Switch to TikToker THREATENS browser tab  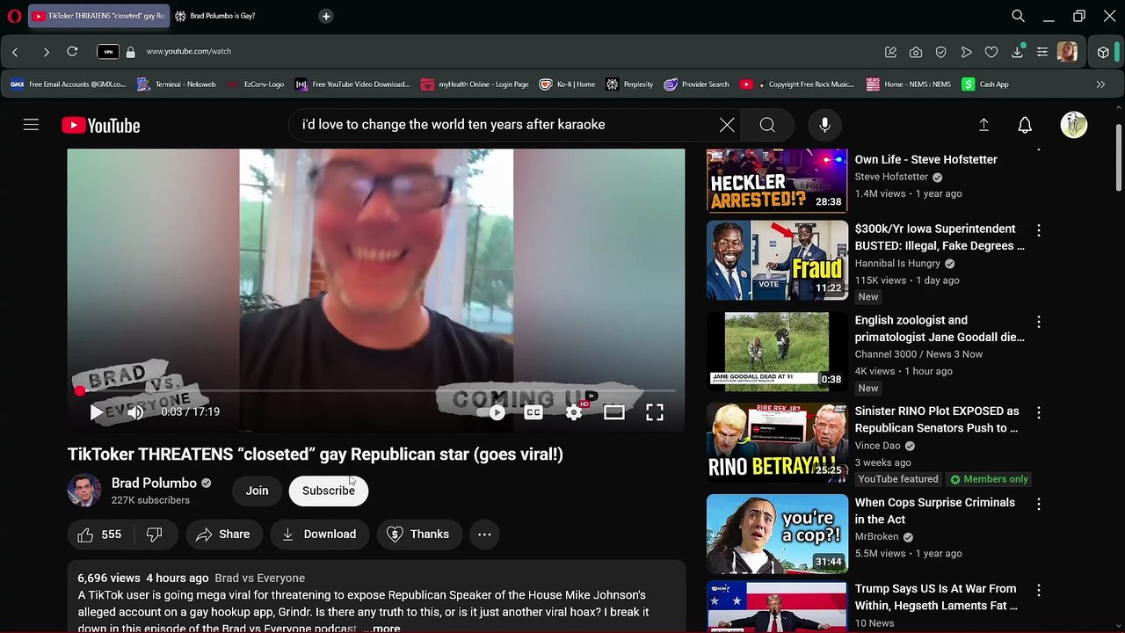click(x=98, y=16)
